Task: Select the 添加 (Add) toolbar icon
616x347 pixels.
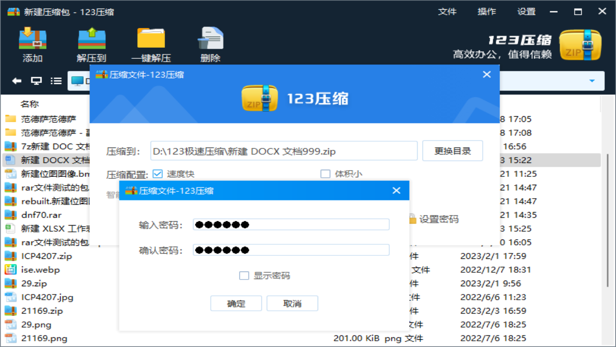Action: tap(32, 43)
